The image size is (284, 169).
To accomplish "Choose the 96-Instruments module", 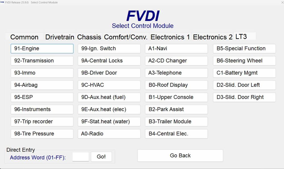I will point(42,109).
